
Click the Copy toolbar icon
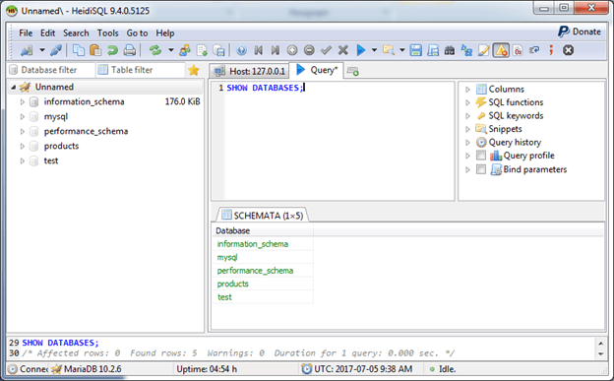tap(79, 50)
